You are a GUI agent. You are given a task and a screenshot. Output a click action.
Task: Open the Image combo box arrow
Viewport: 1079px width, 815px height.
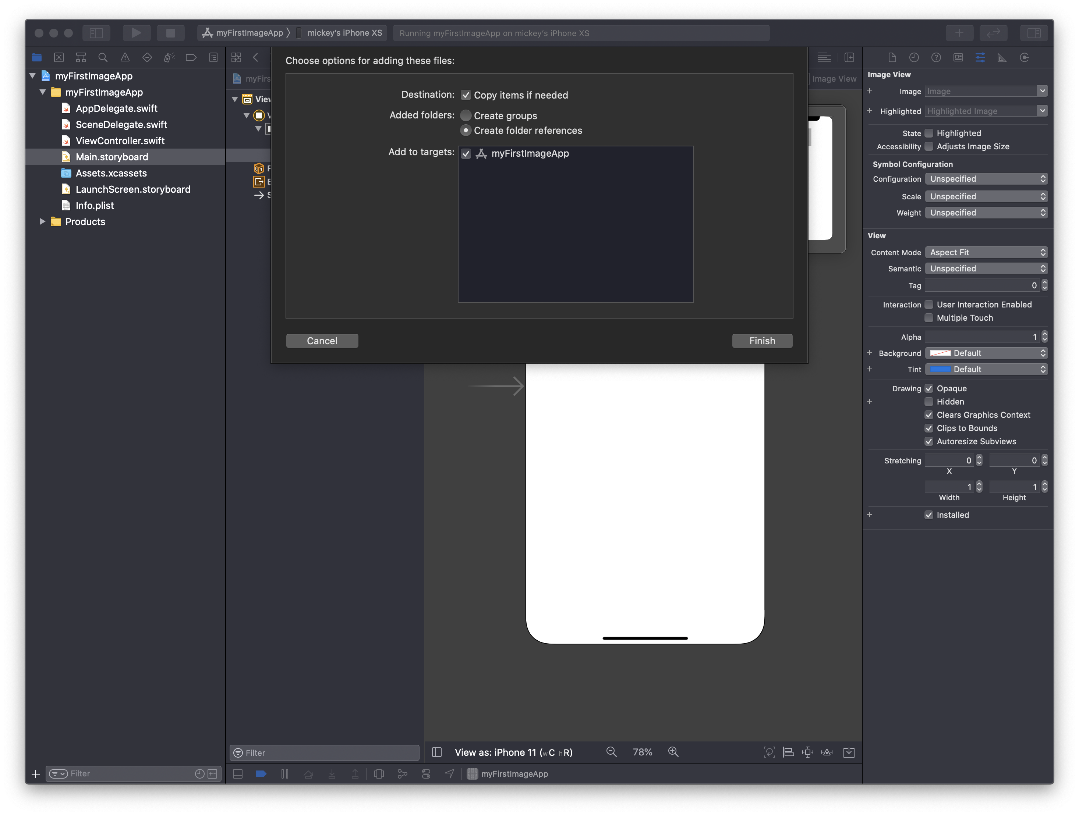click(1043, 91)
